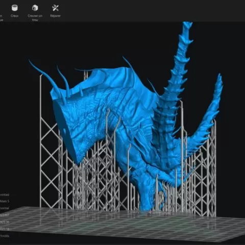Click the long curved horn at upper left

(44, 75)
